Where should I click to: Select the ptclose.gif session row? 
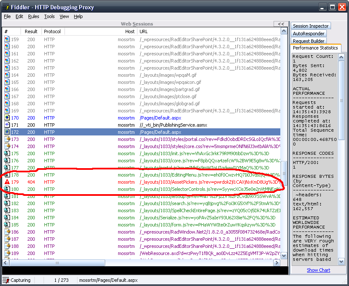click(142, 96)
